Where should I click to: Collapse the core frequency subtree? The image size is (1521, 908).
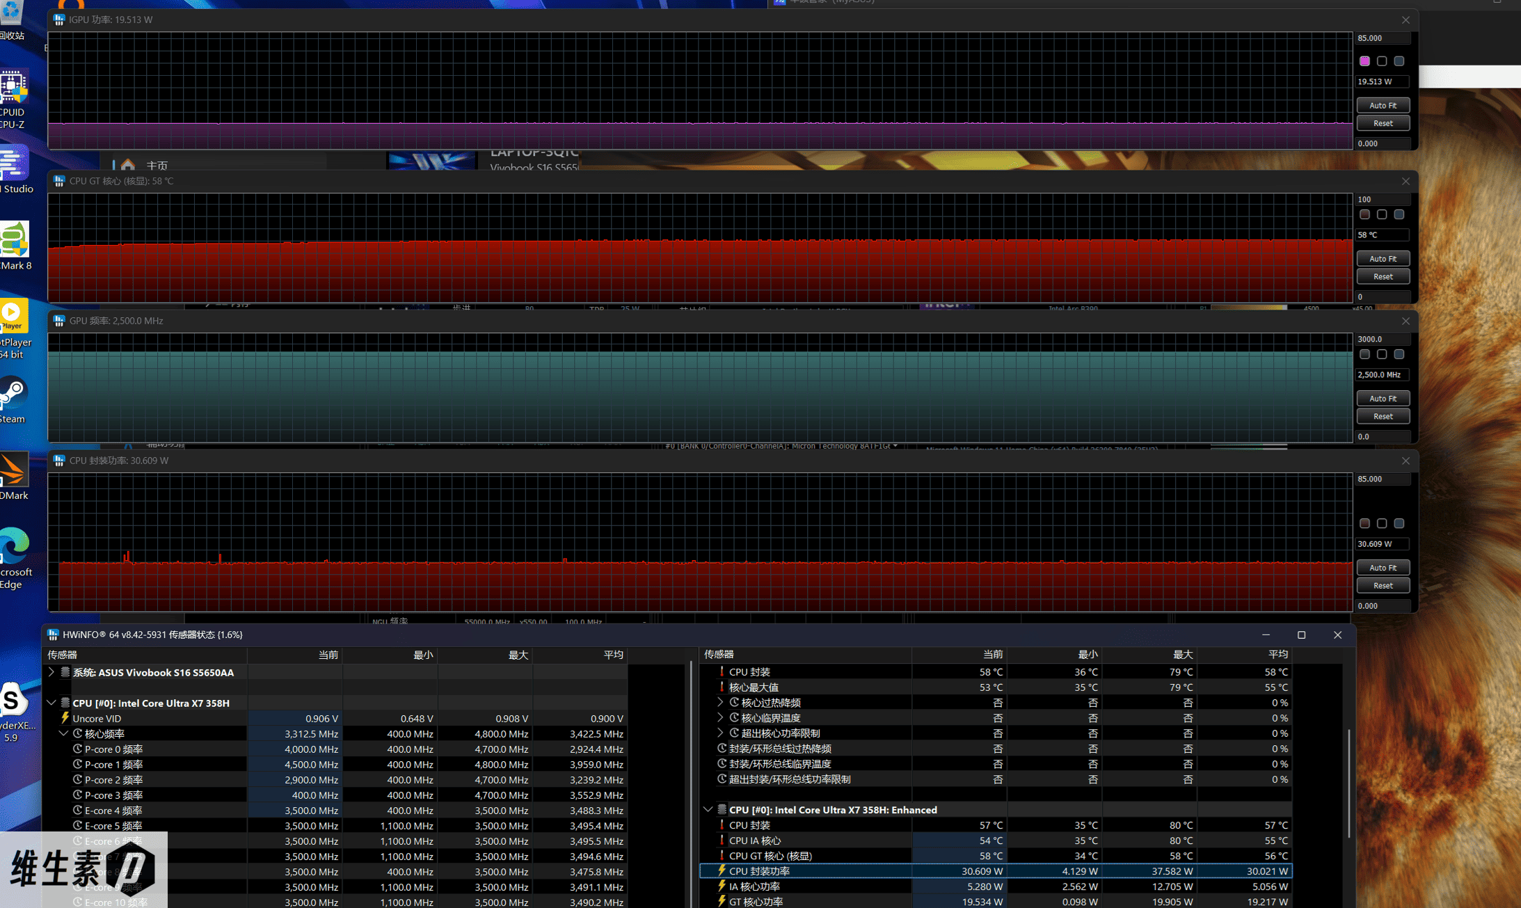(63, 733)
